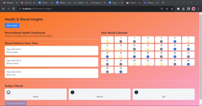Image resolution: width=202 pixels, height=106 pixels.
Task: Open the browser profile avatar
Action: click(x=193, y=9)
